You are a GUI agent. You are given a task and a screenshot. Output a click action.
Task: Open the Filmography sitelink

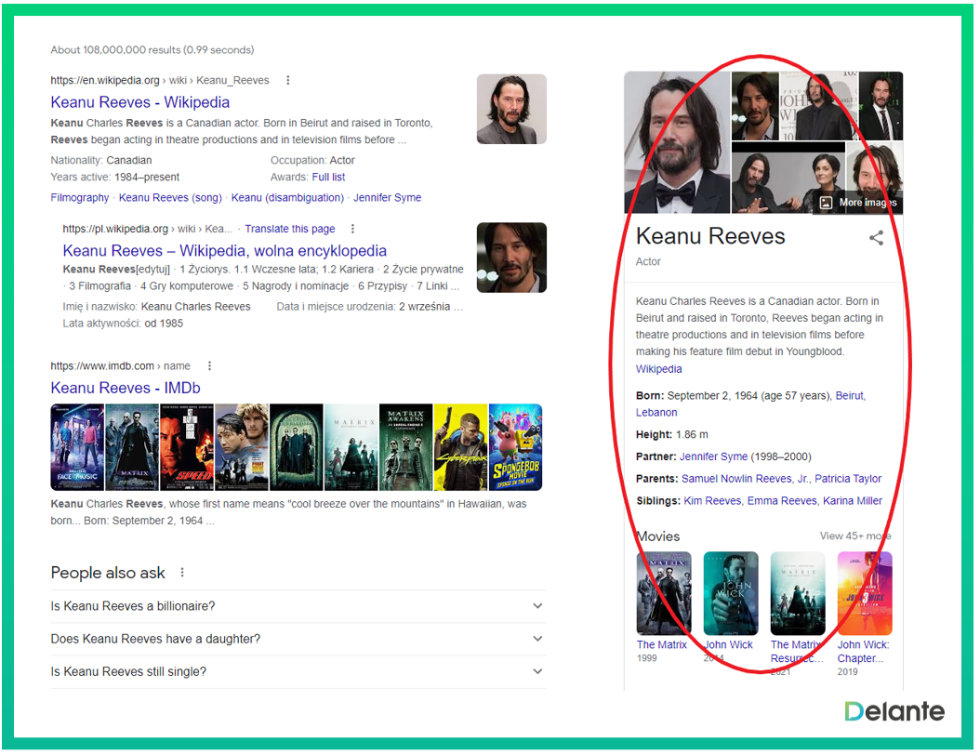tap(80, 198)
